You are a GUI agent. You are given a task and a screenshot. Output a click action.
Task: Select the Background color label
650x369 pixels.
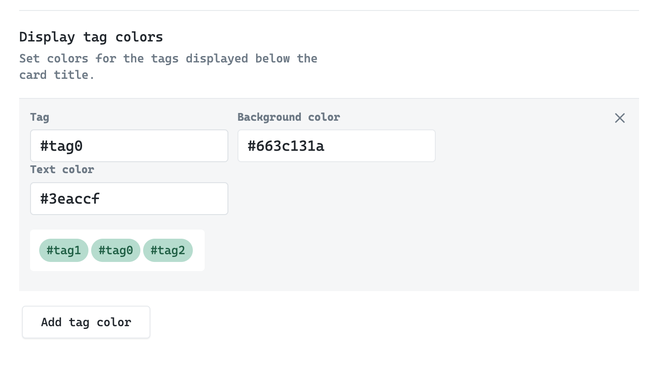[288, 117]
